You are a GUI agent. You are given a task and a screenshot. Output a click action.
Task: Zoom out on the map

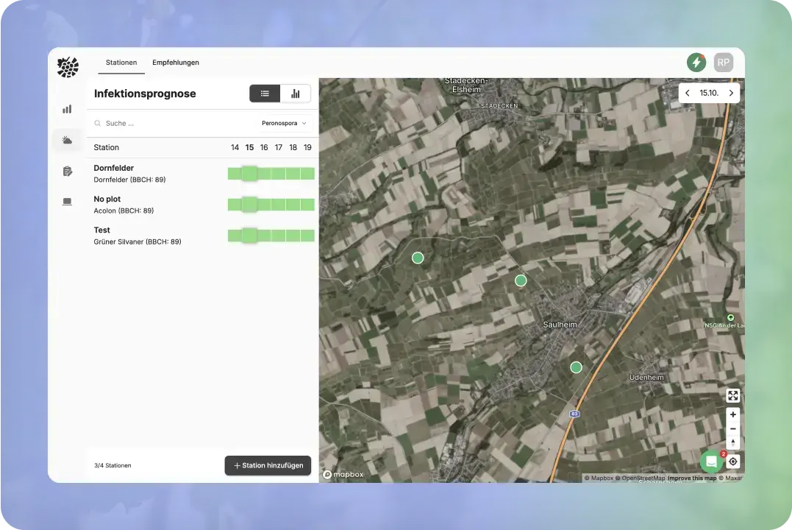click(x=732, y=428)
